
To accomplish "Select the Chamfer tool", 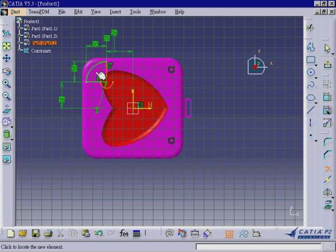I will coord(327,155).
